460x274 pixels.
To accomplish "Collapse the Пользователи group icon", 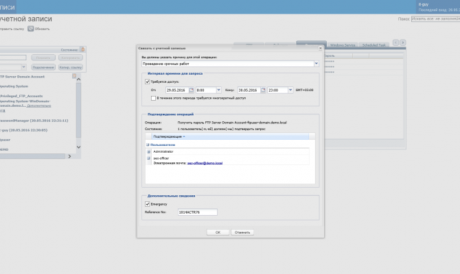I will (148, 145).
